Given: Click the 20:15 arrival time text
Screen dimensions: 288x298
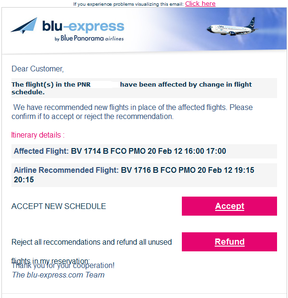Looking at the screenshot, I should point(24,180).
